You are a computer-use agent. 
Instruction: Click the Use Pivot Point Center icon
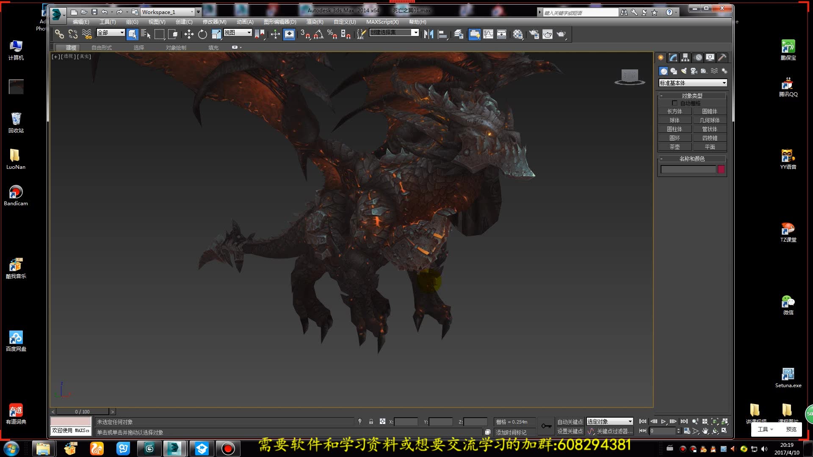click(x=260, y=34)
